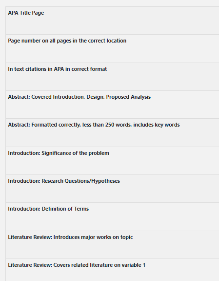Select Literature Review: Introduces major works row
Image resolution: width=219 pixels, height=281 pixels.
112,245
